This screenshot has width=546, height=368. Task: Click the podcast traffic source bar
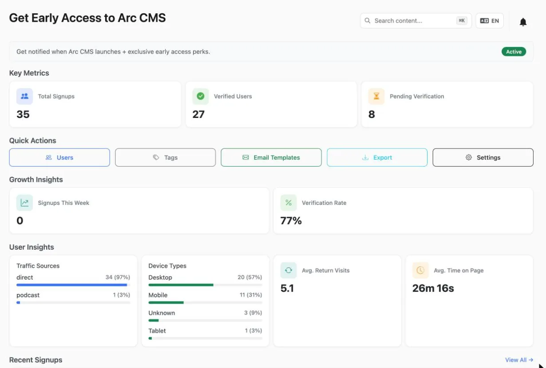[73, 302]
